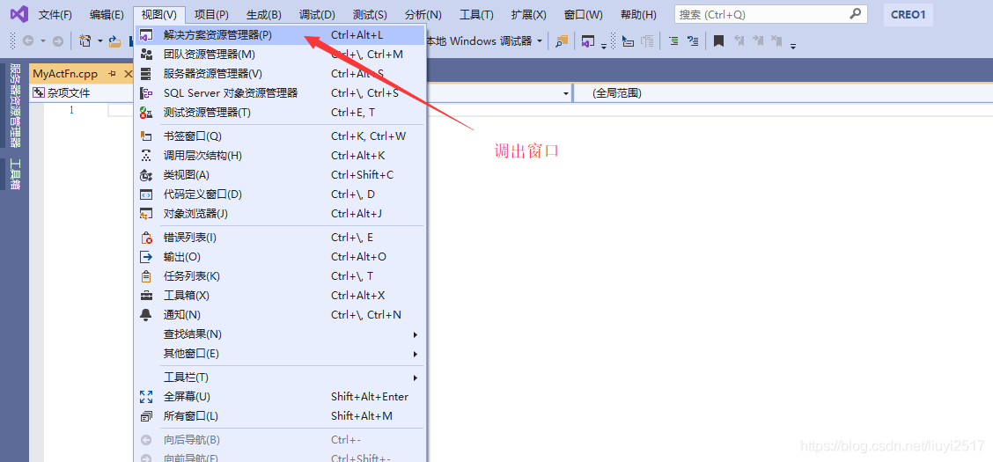Click the 团队资源管理器 icon in menu

pyautogui.click(x=146, y=55)
